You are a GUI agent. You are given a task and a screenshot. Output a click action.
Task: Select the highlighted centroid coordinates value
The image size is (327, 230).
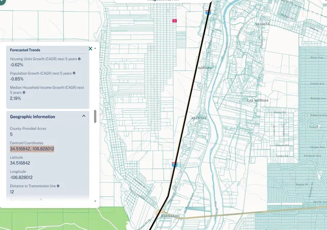(x=32, y=149)
